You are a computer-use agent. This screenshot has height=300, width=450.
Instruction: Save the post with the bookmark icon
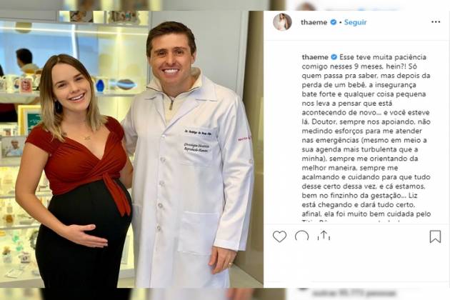435,236
